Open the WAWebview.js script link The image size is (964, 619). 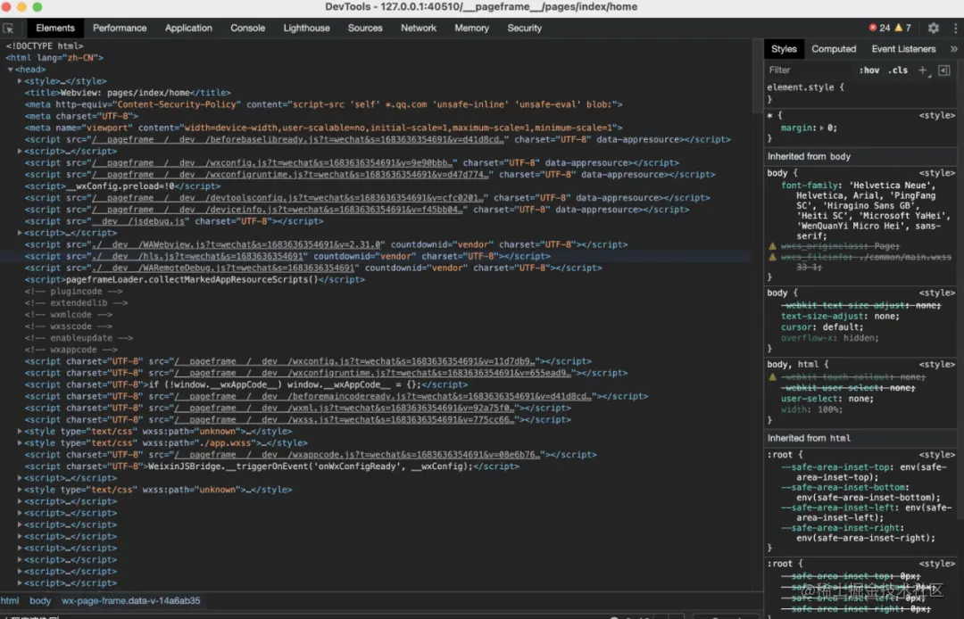237,244
